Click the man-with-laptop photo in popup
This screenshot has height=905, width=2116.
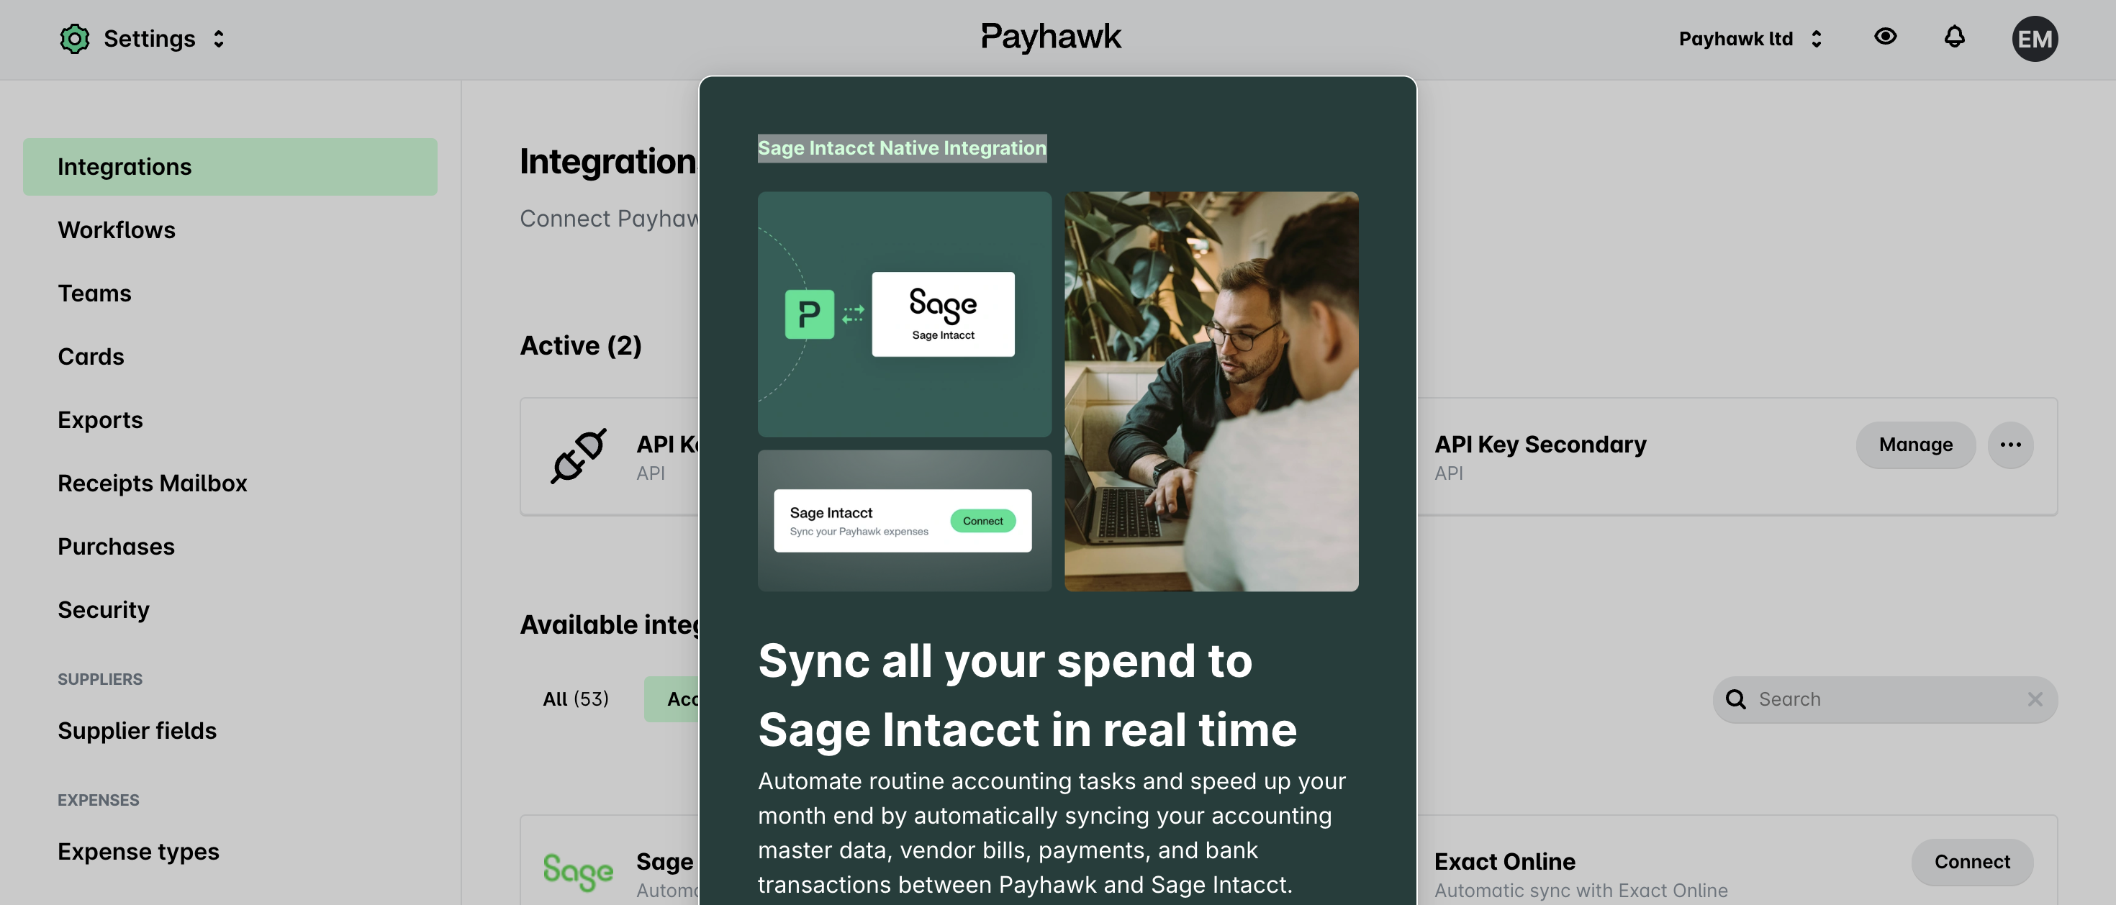(x=1211, y=391)
